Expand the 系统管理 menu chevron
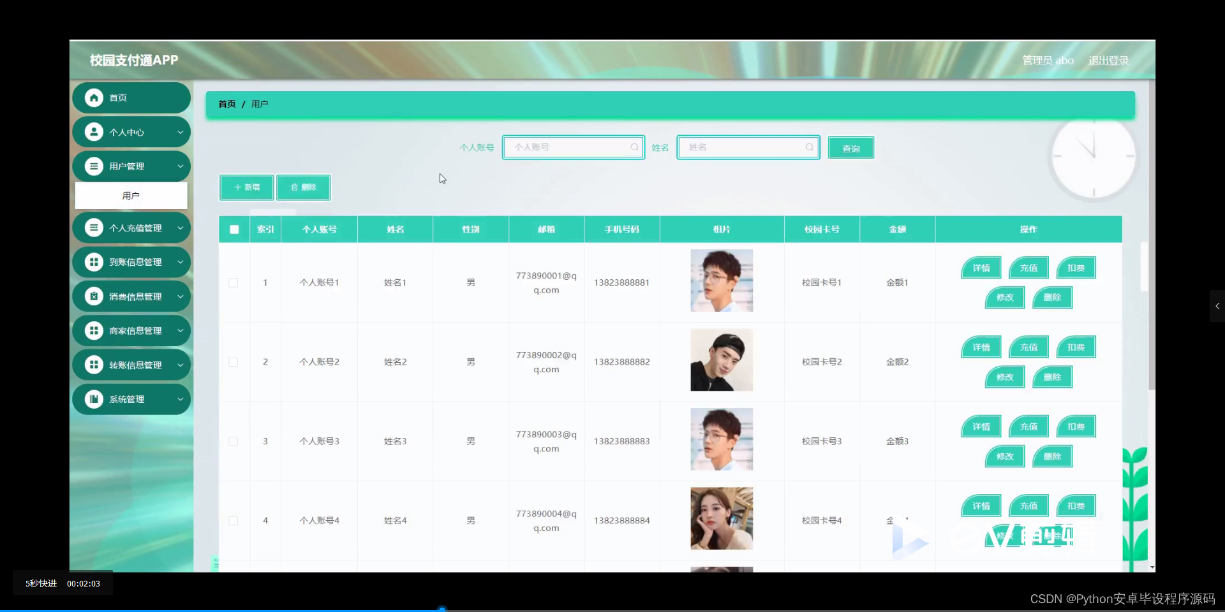 (181, 399)
